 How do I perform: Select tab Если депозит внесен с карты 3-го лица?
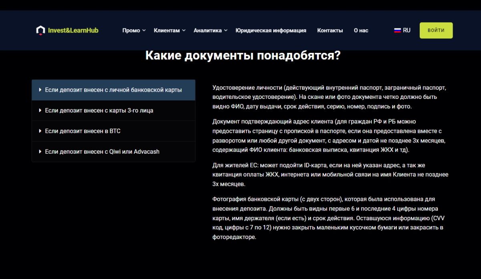[x=113, y=110]
